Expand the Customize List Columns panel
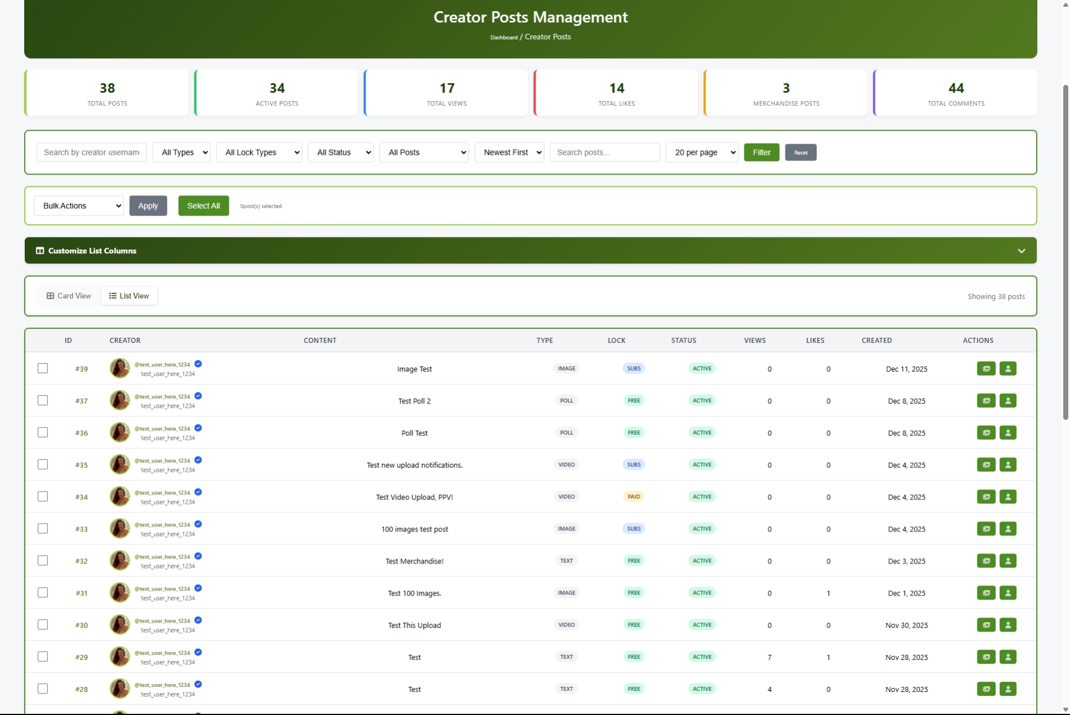 530,251
